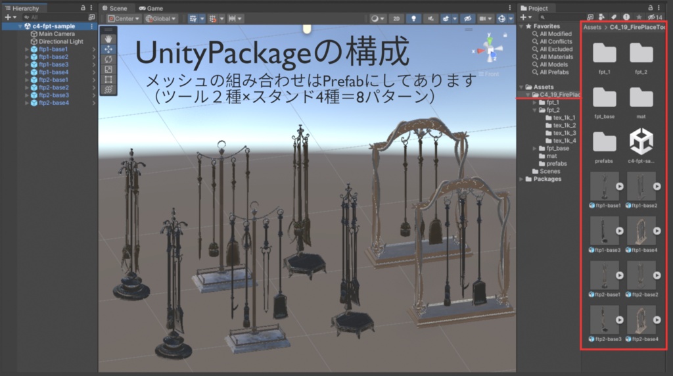Toggle scene lighting bulb button
Image resolution: width=673 pixels, height=376 pixels.
tap(413, 18)
